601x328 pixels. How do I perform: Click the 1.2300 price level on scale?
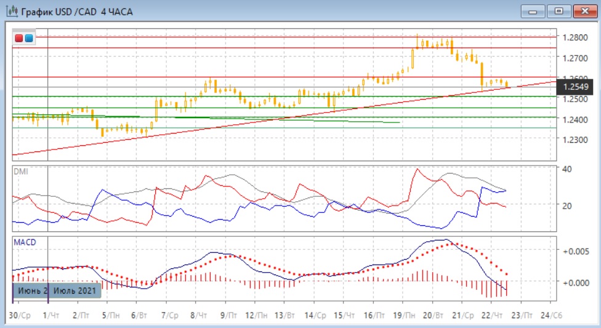click(x=574, y=140)
